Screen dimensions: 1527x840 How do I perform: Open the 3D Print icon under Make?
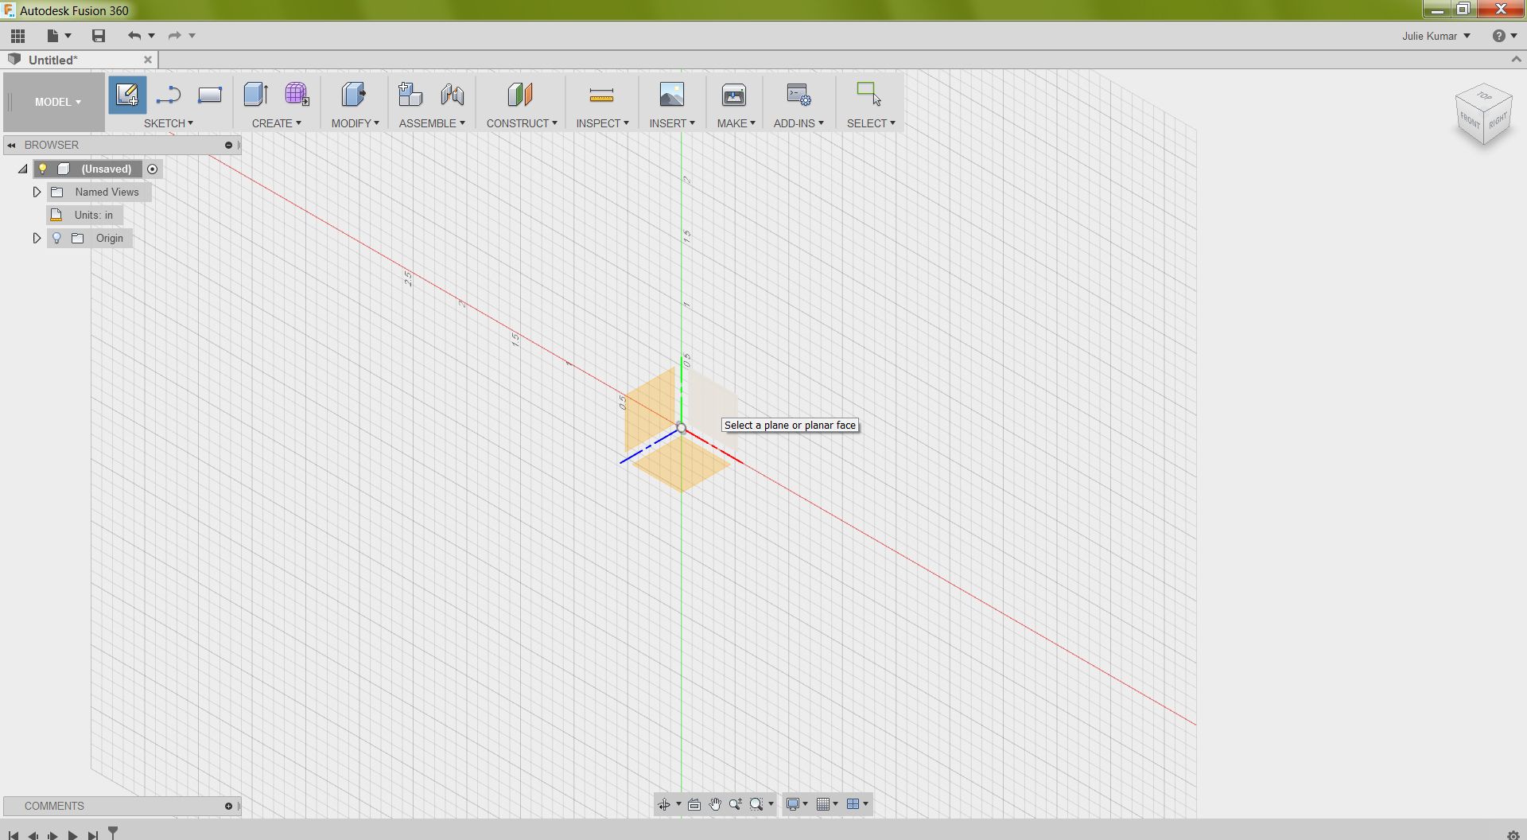734,94
